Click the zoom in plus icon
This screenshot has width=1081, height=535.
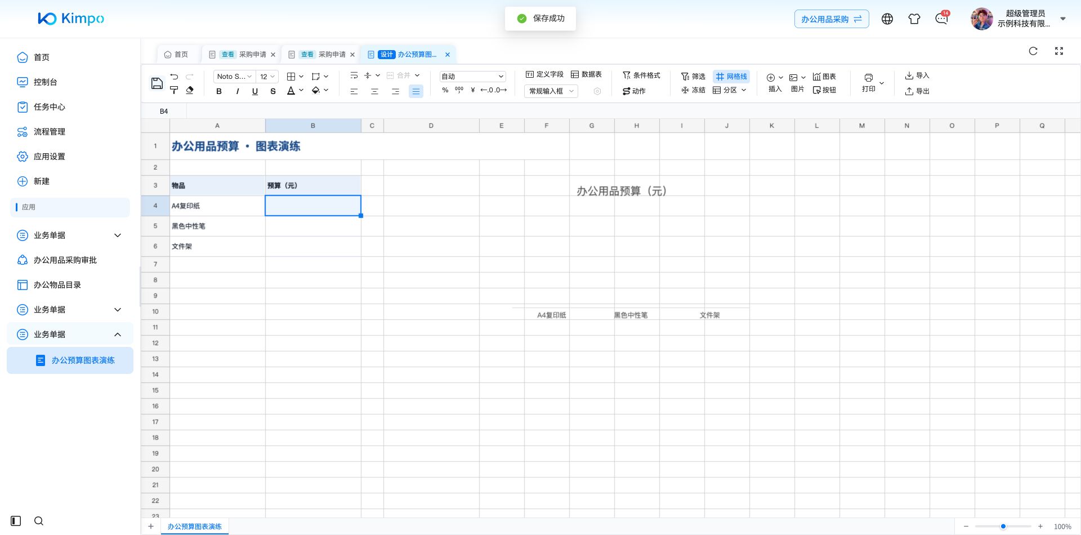(1040, 527)
